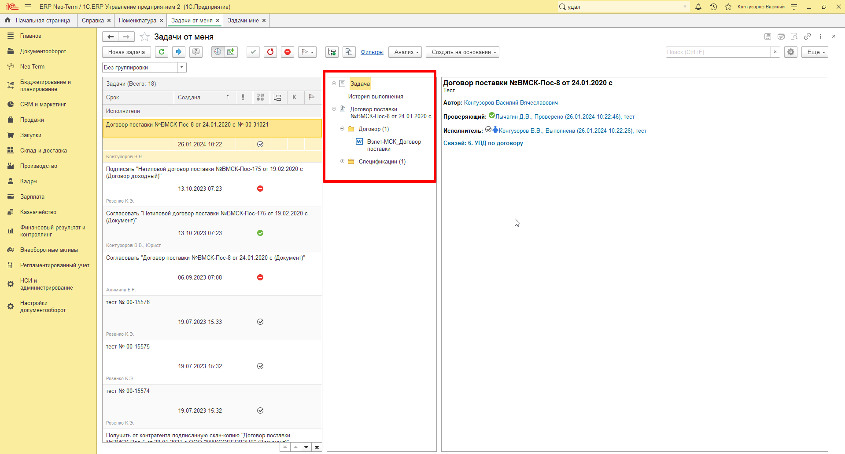The width and height of the screenshot is (845, 454).
Task: Click the copy documents toolbar icon
Action: tap(349, 52)
